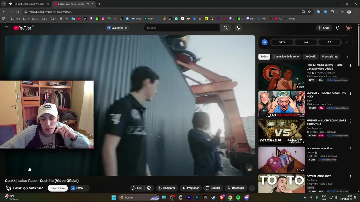The height and width of the screenshot is (202, 360).
Task: Open the Telegram bookmark
Action: click(127, 19)
